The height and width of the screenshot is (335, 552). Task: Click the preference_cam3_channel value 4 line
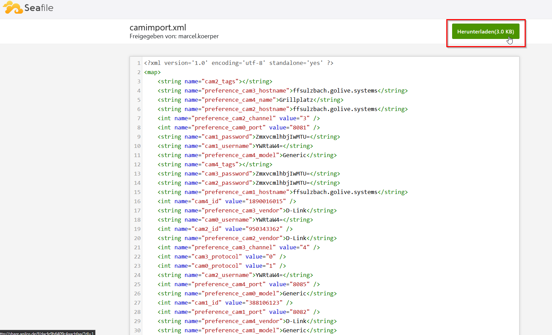click(239, 247)
